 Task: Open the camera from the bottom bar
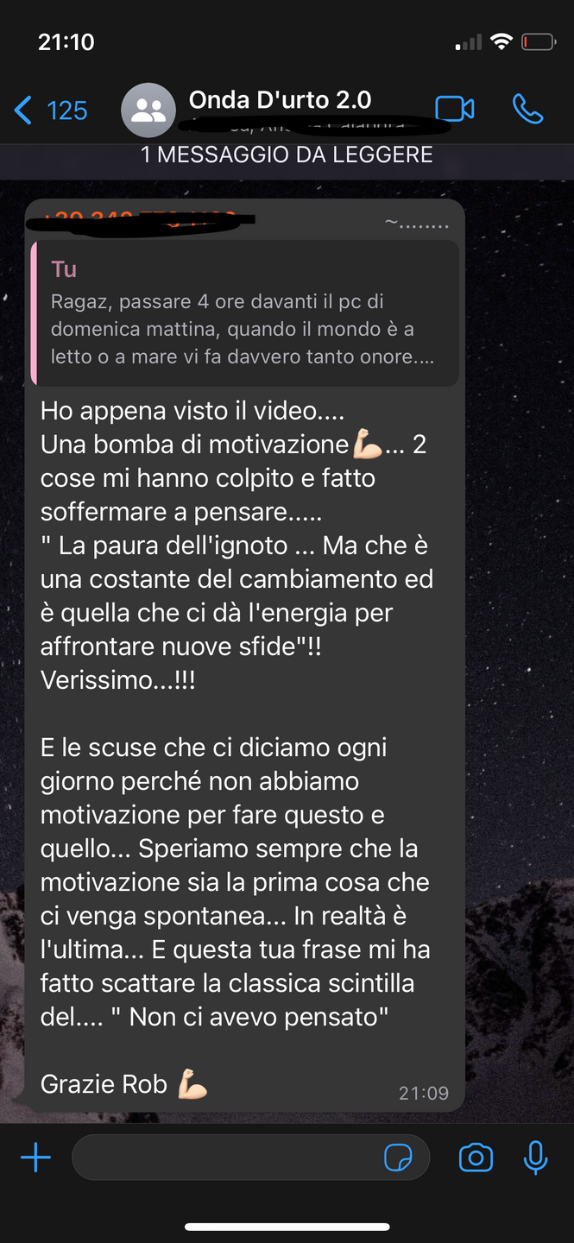(476, 1157)
